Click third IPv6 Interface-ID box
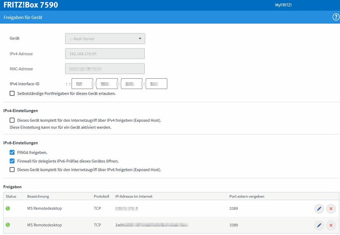This screenshot has width=340, height=235. click(132, 84)
